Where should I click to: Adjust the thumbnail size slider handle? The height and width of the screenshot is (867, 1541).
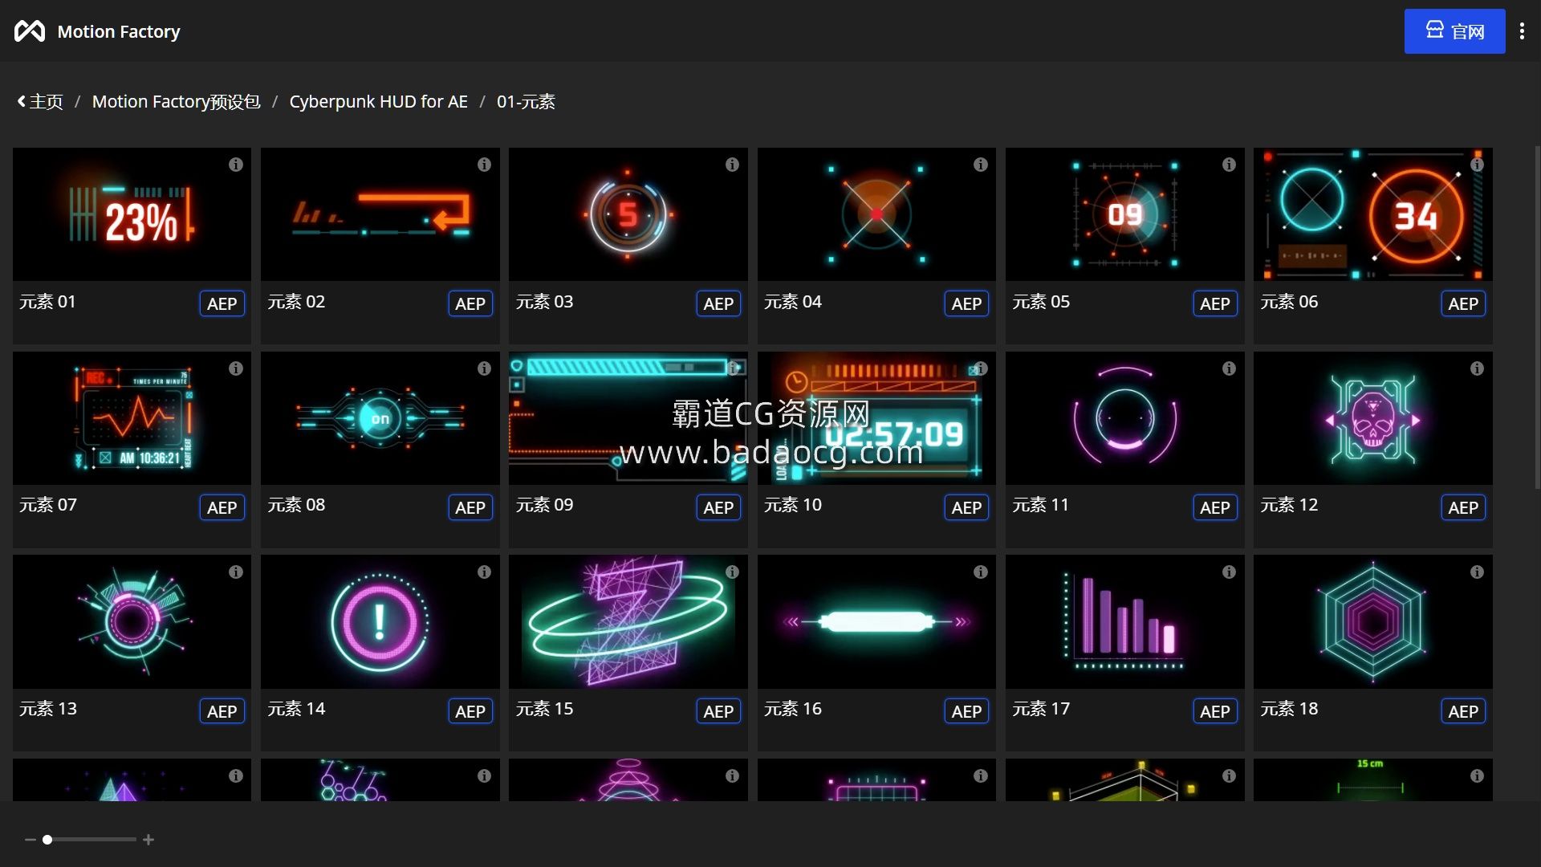[47, 840]
